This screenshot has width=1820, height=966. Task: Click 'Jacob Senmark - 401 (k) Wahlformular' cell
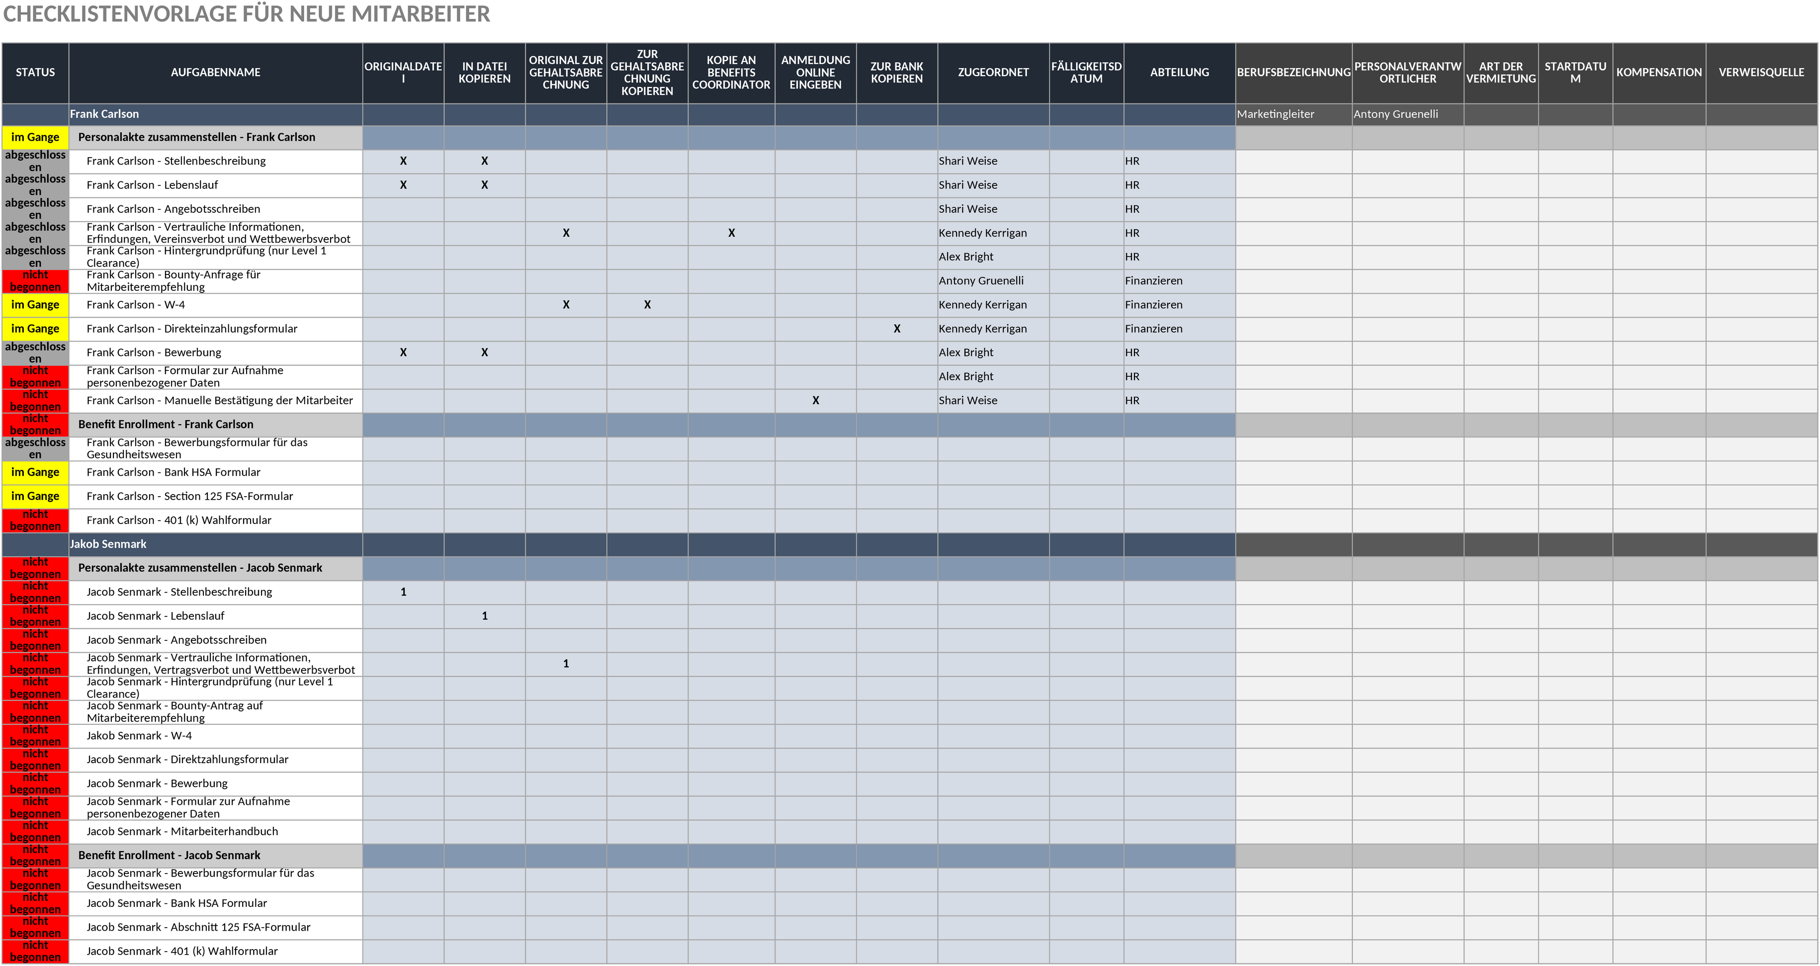(x=215, y=951)
